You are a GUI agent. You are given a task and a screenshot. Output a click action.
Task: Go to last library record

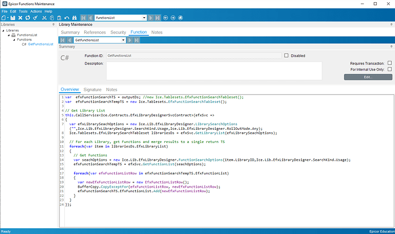(x=157, y=18)
